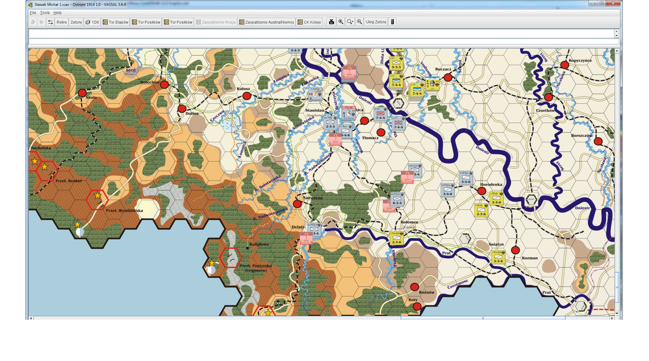Click the undo arrow in the toolbar

point(33,22)
